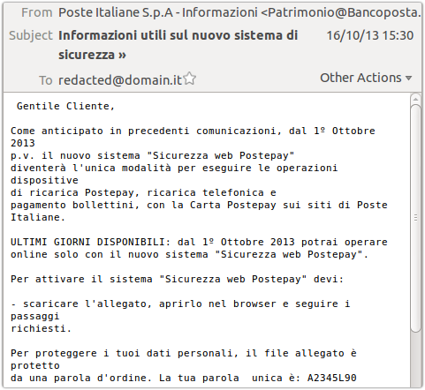Image resolution: width=425 pixels, height=390 pixels.
Task: Click the line starting Per attivare il sistema
Action: pos(177,279)
